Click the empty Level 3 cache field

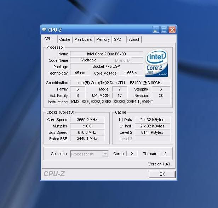153,138
